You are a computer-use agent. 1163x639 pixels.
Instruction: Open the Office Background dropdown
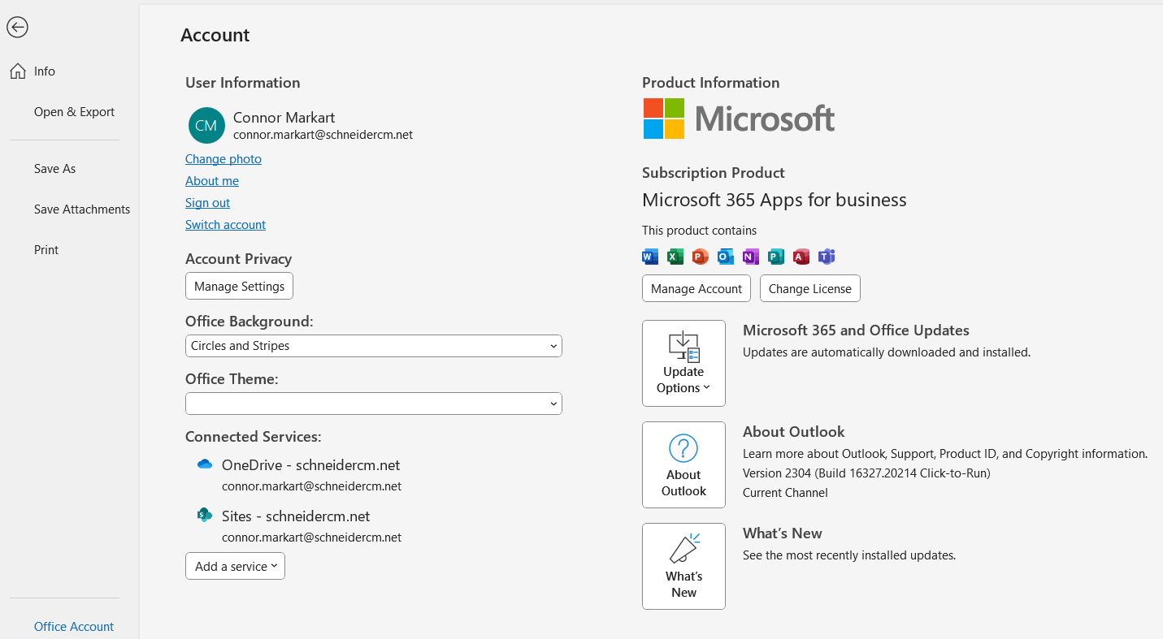tap(374, 346)
